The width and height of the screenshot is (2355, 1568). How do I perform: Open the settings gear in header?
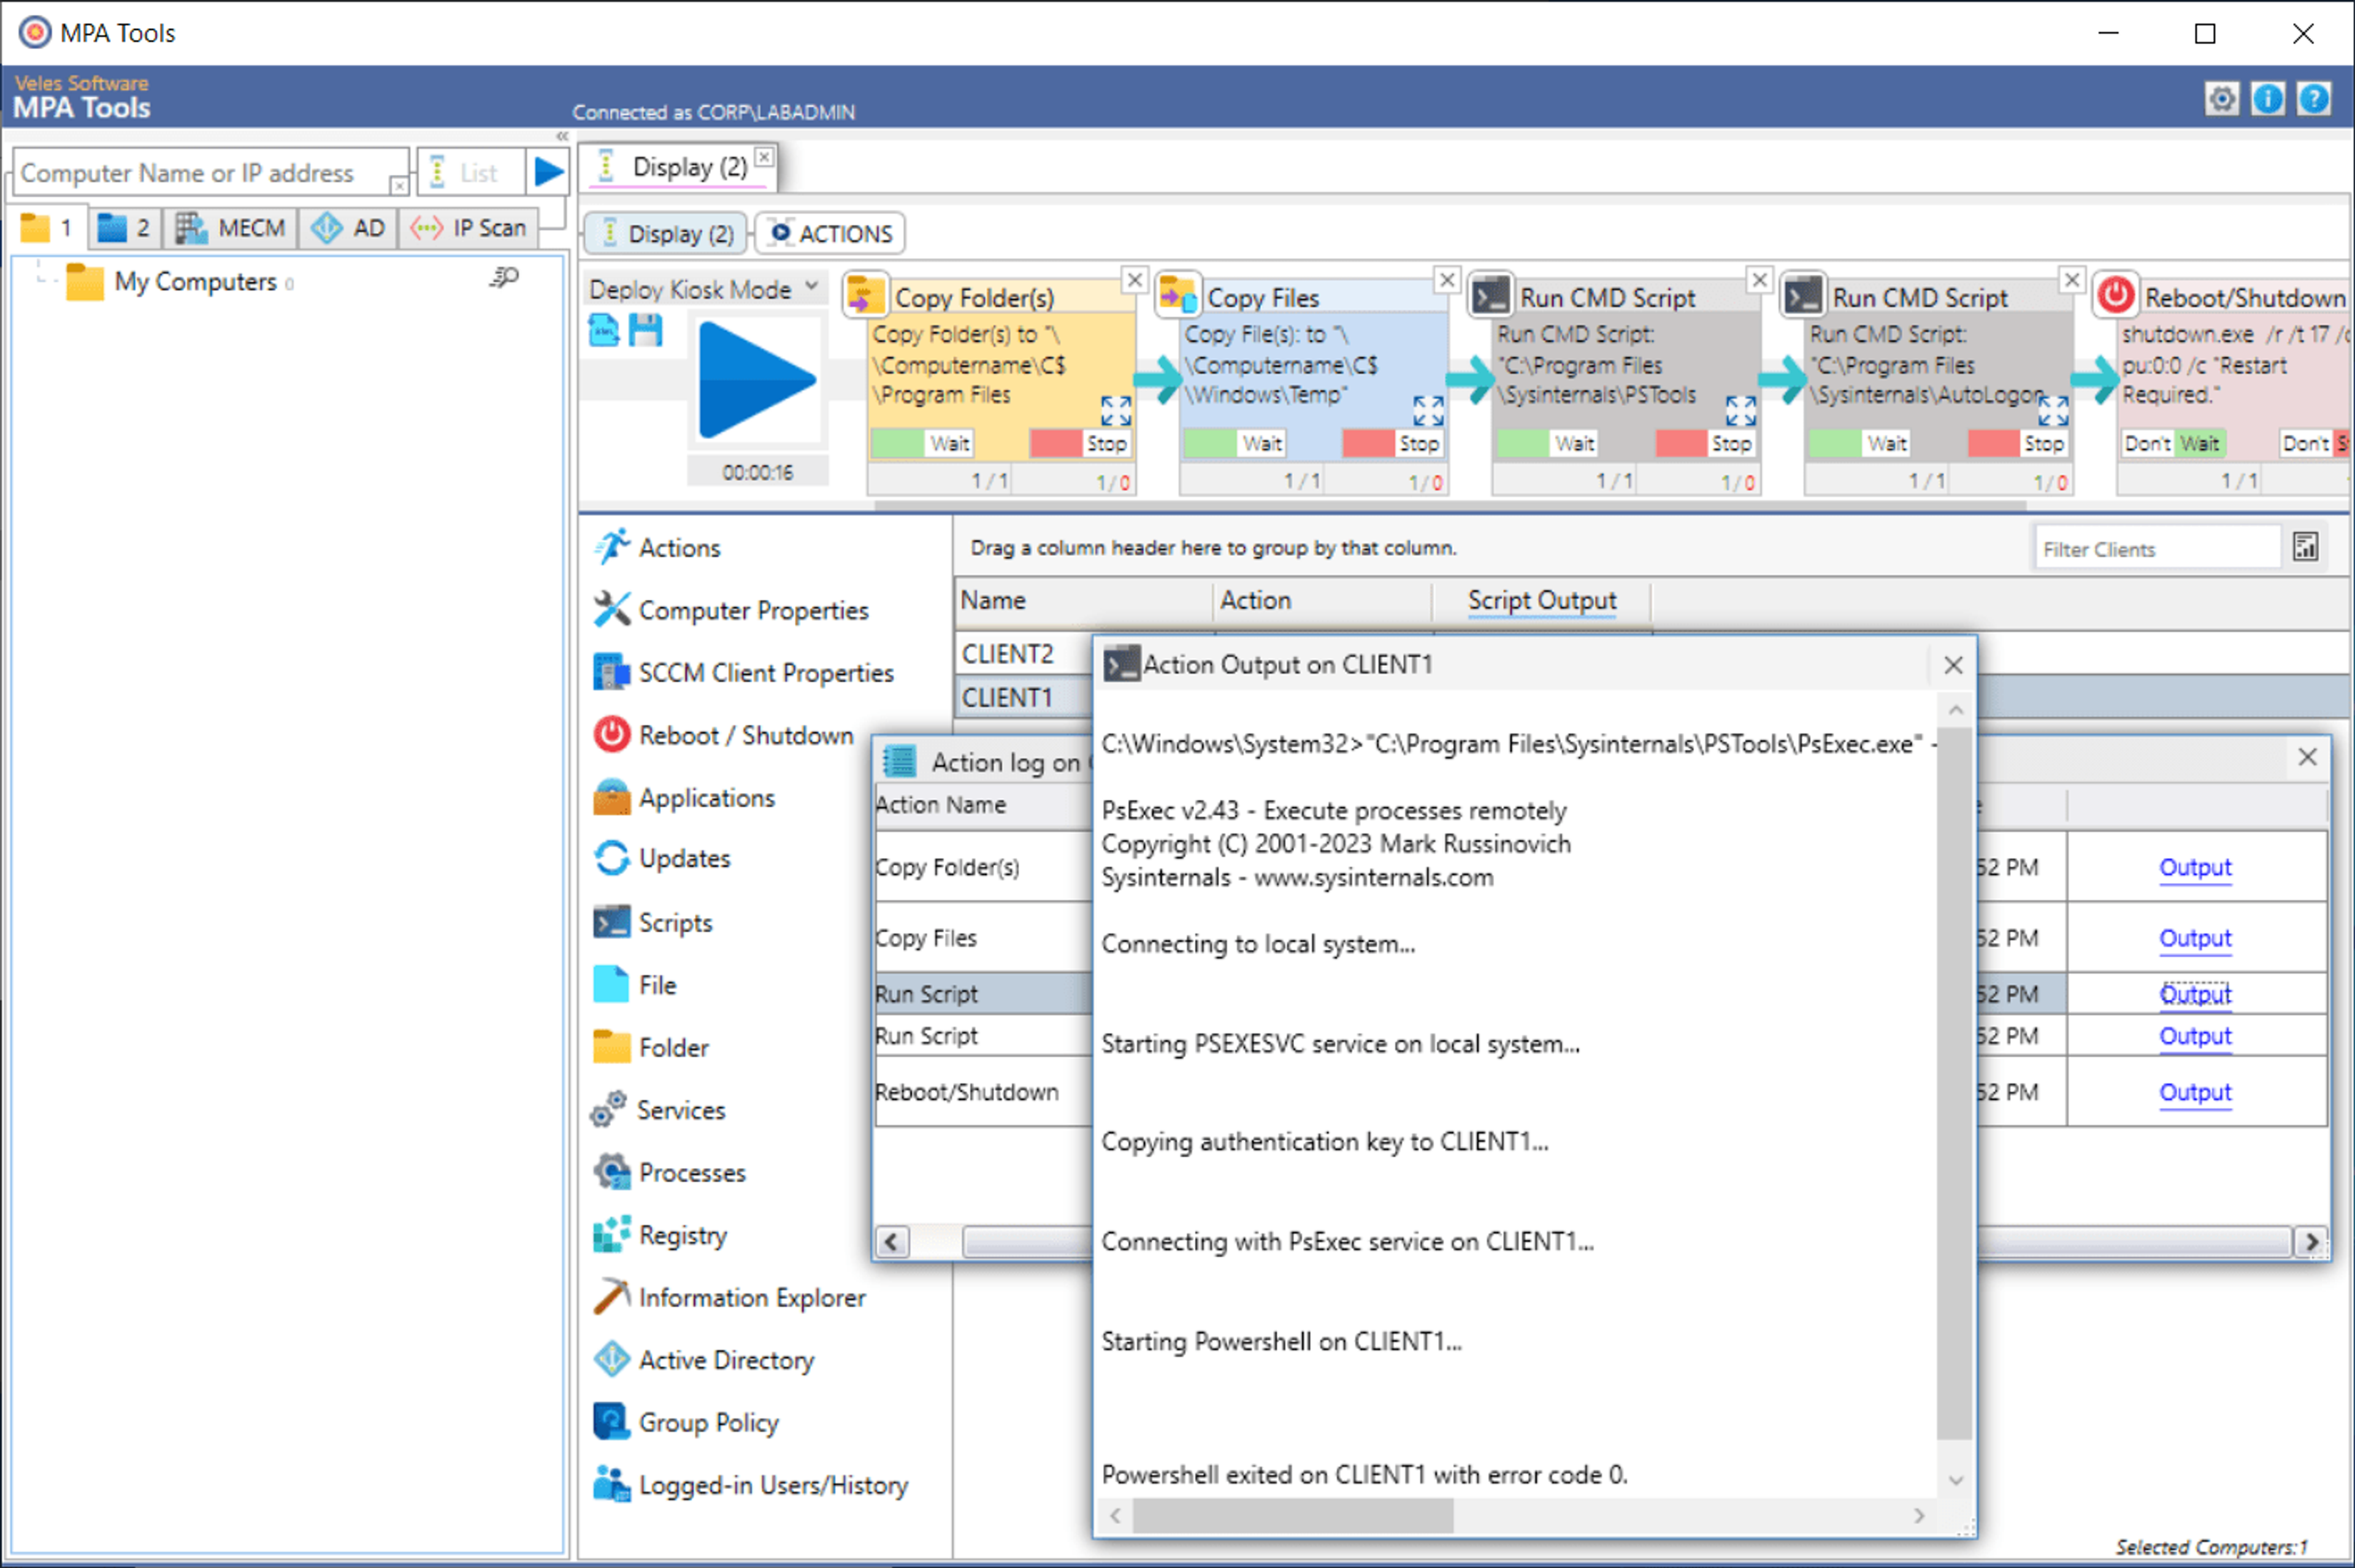(x=2221, y=99)
